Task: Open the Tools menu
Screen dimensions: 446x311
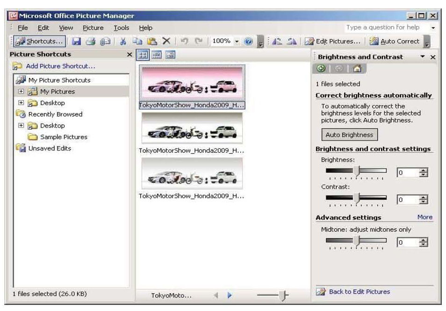Action: (121, 28)
